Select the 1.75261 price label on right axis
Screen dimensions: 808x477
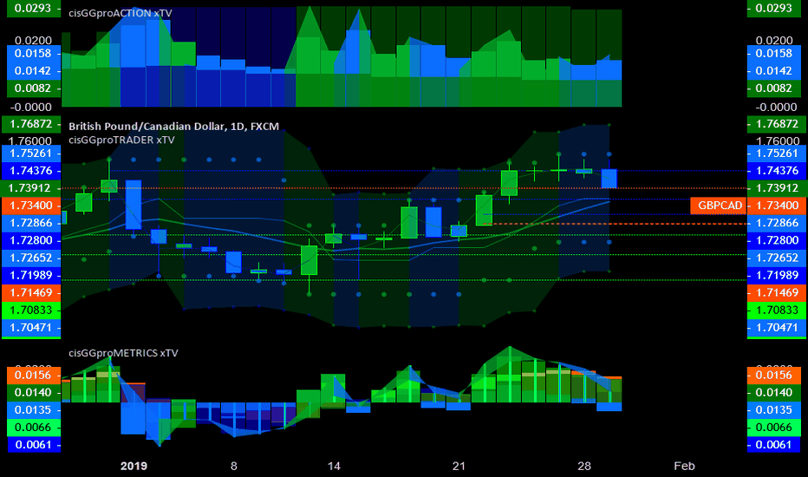[777, 154]
